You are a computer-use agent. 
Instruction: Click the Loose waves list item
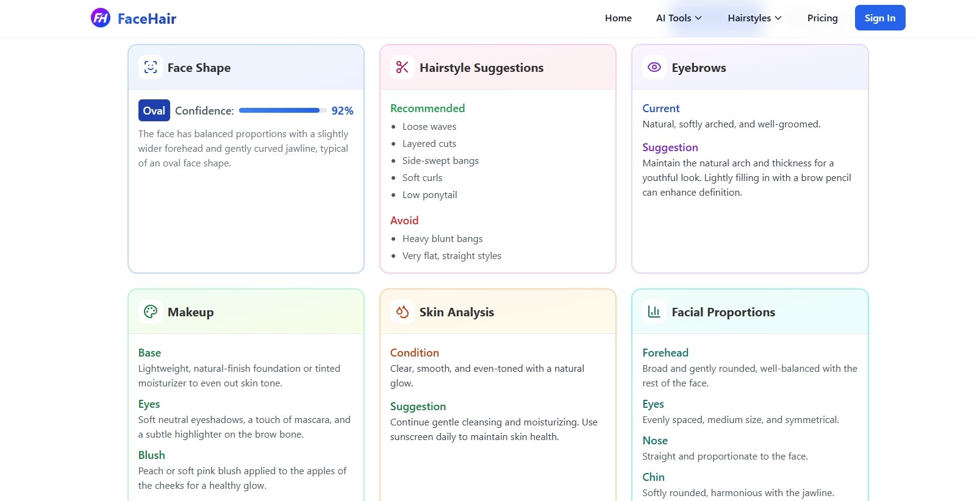pyautogui.click(x=429, y=127)
